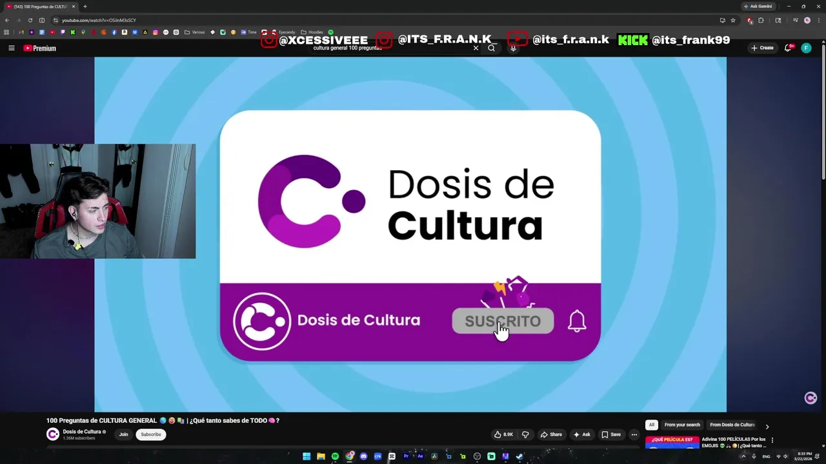Viewport: 826px width, 464px height.
Task: Clear the search box with the X
Action: pos(476,48)
